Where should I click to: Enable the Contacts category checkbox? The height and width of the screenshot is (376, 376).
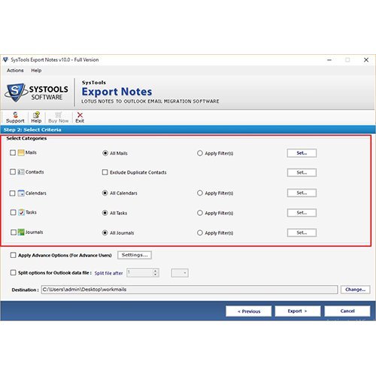13,172
